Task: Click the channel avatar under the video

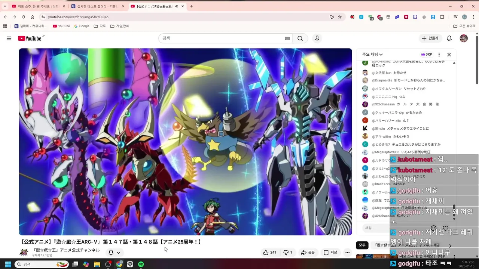Action: [x=24, y=253]
